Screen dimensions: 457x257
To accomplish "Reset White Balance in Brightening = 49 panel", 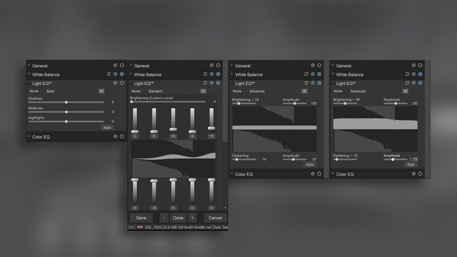I will pos(407,74).
